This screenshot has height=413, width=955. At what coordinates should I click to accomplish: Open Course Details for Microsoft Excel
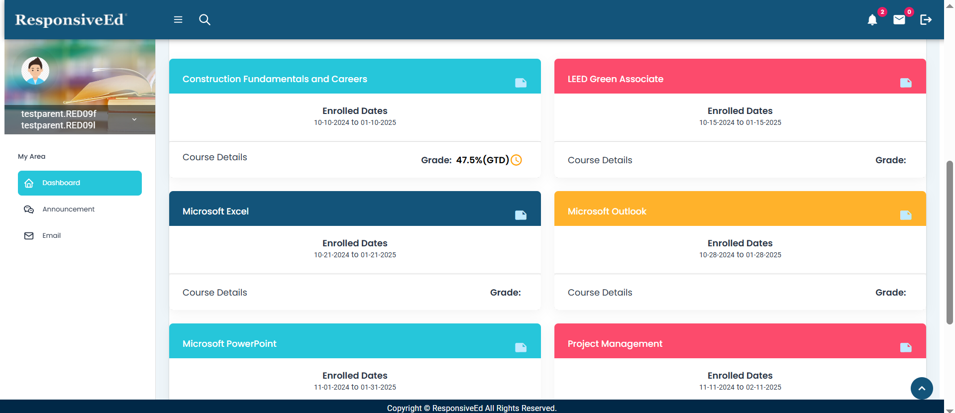[214, 293]
